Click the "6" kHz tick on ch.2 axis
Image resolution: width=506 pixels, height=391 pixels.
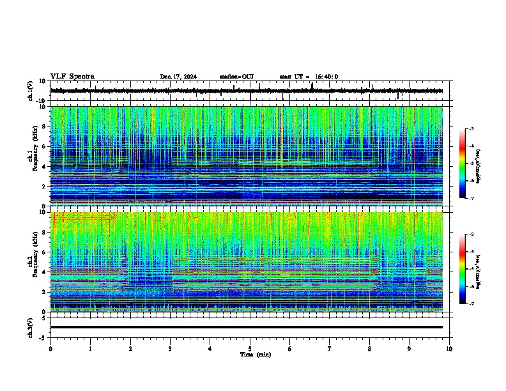[44, 252]
